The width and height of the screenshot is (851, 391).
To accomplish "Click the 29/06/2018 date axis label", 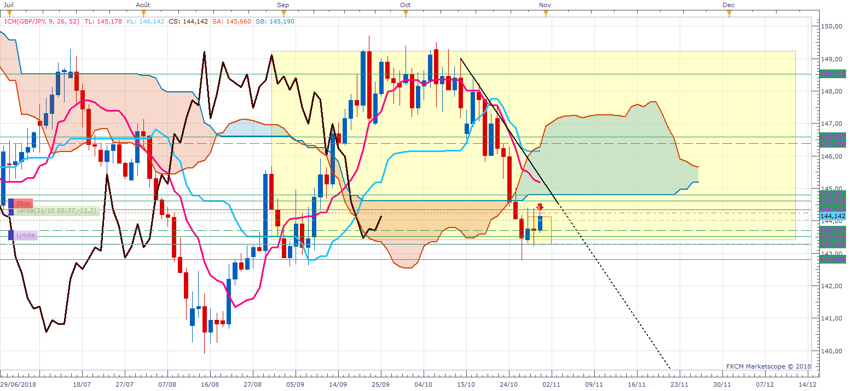I will pyautogui.click(x=18, y=385).
